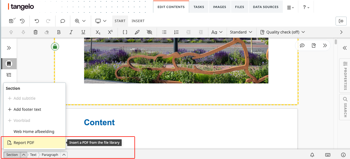Show more toolbar items chevron
Screen dimensions: 350x159
point(341,32)
